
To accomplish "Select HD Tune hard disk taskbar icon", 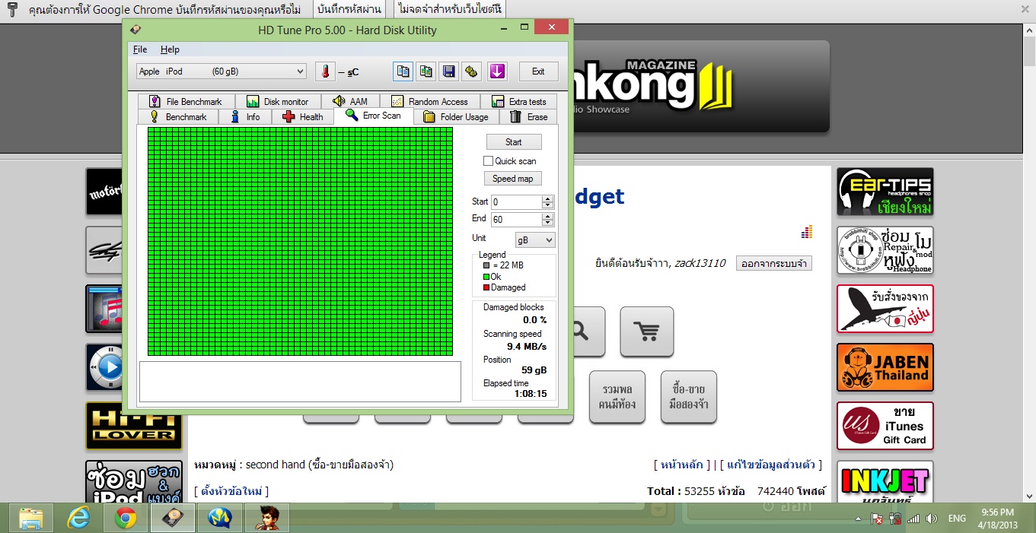I will 173,518.
